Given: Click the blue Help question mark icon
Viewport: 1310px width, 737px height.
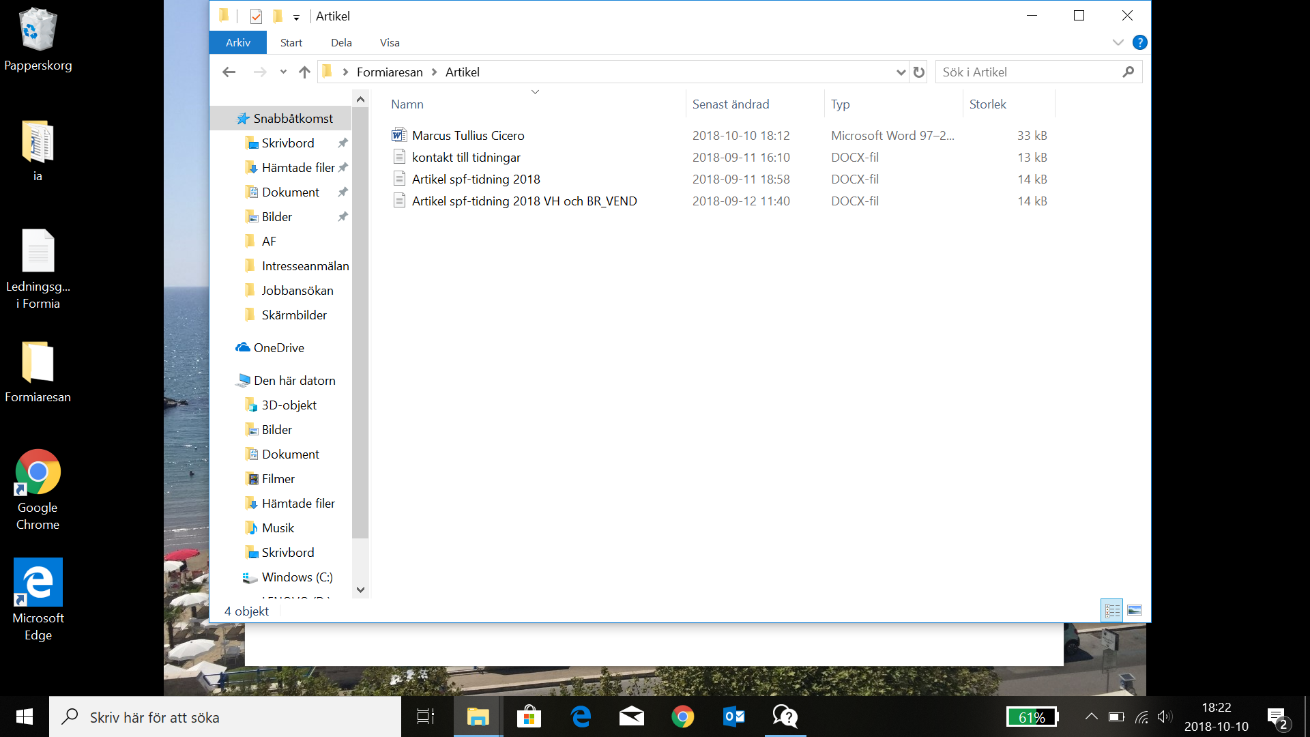Looking at the screenshot, I should coord(1139,42).
